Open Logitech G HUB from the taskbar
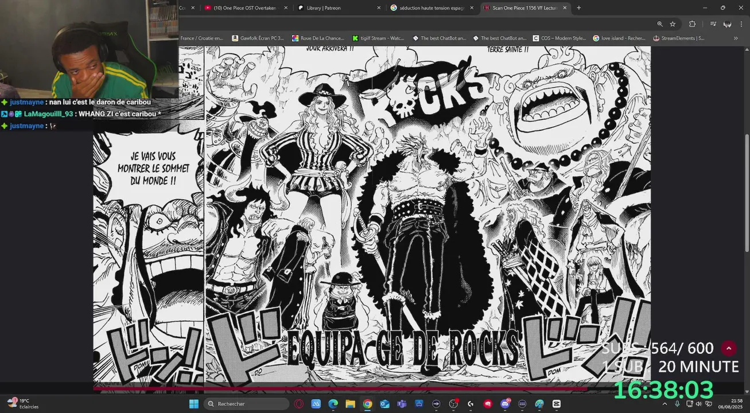750x413 pixels. [471, 404]
